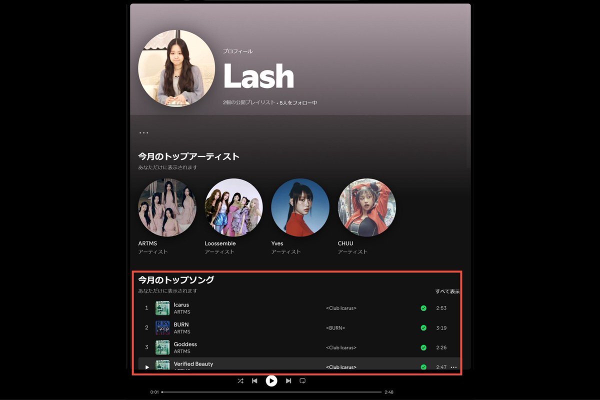Click the 2:53 duration of Icarus
This screenshot has width=600, height=400.
coord(441,308)
